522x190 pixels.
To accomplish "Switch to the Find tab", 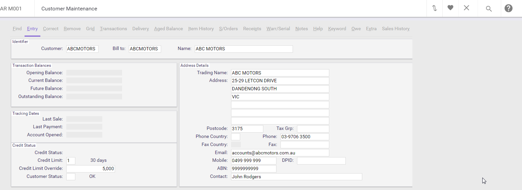I will point(17,29).
